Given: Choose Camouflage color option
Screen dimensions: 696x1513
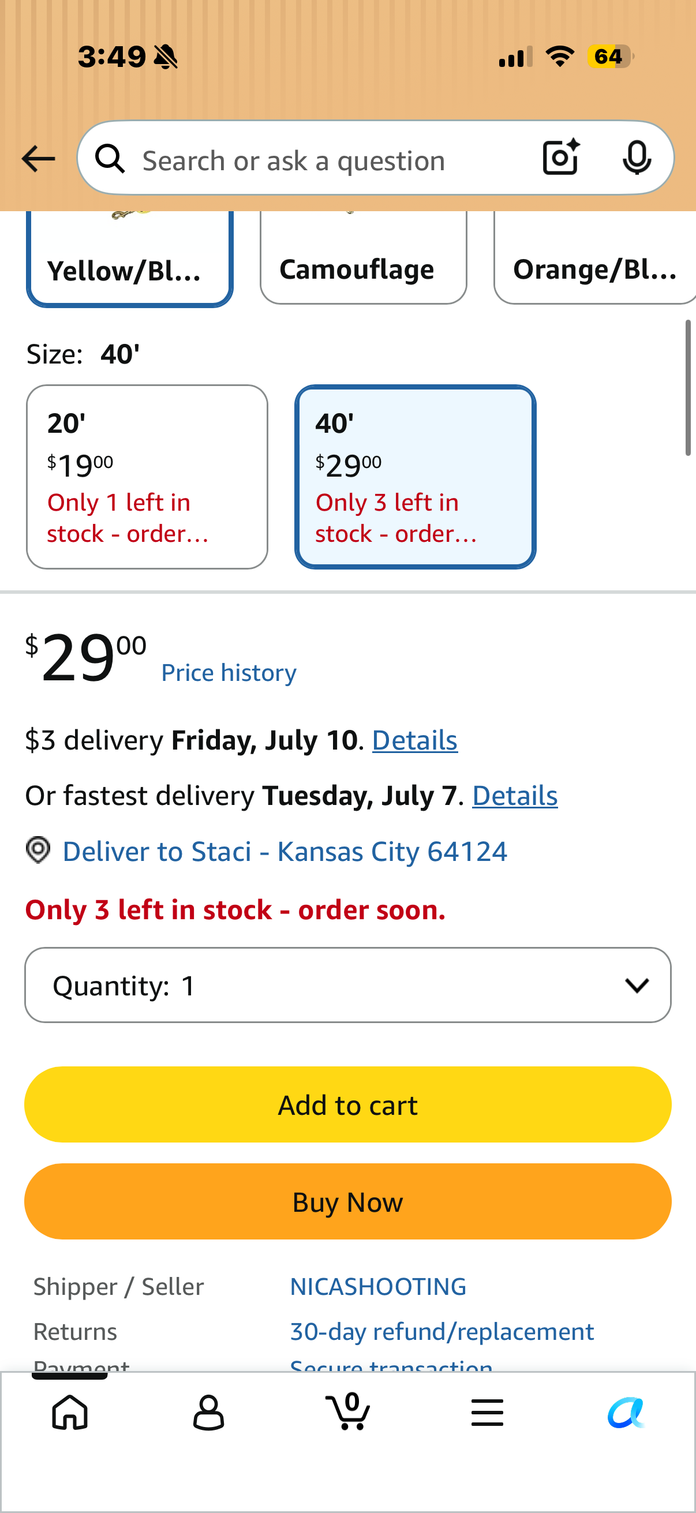Looking at the screenshot, I should point(364,257).
